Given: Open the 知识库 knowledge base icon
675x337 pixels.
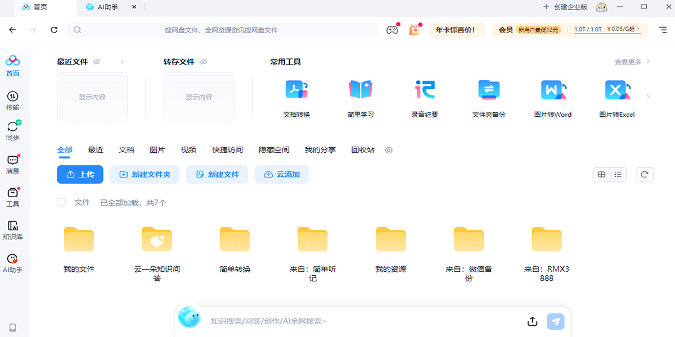Looking at the screenshot, I should [x=12, y=229].
